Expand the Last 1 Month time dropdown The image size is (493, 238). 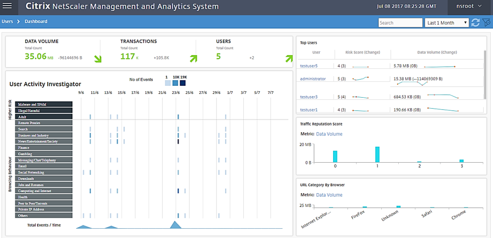tap(446, 22)
